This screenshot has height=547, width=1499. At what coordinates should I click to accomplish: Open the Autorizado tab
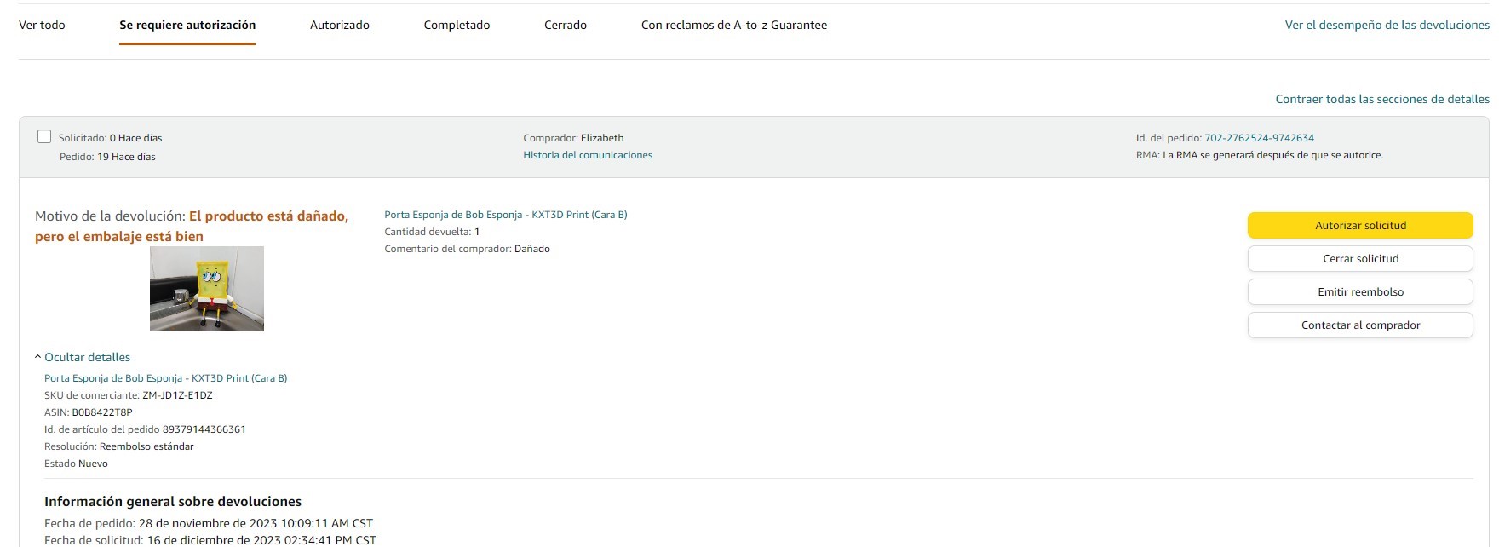(x=340, y=25)
